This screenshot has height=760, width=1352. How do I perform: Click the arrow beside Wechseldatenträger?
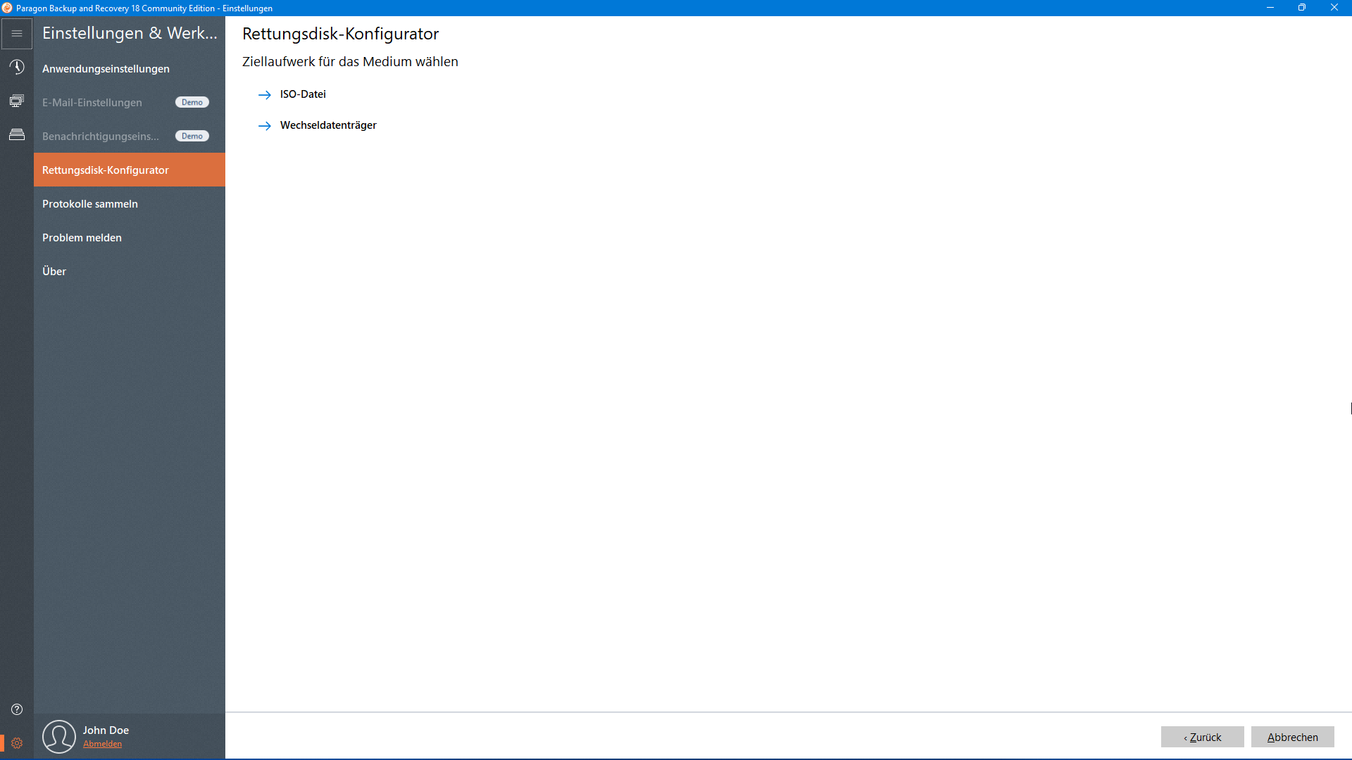coord(265,125)
